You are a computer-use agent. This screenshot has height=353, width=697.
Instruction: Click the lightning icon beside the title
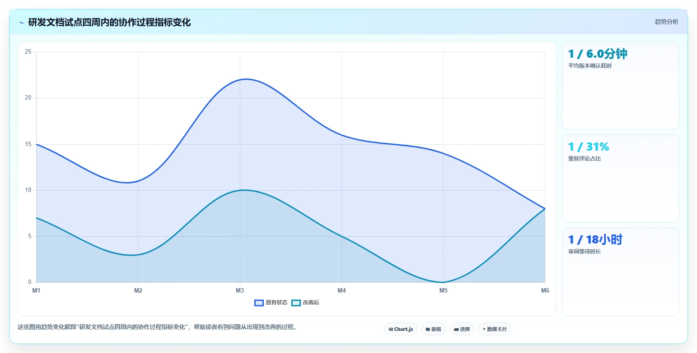point(21,23)
